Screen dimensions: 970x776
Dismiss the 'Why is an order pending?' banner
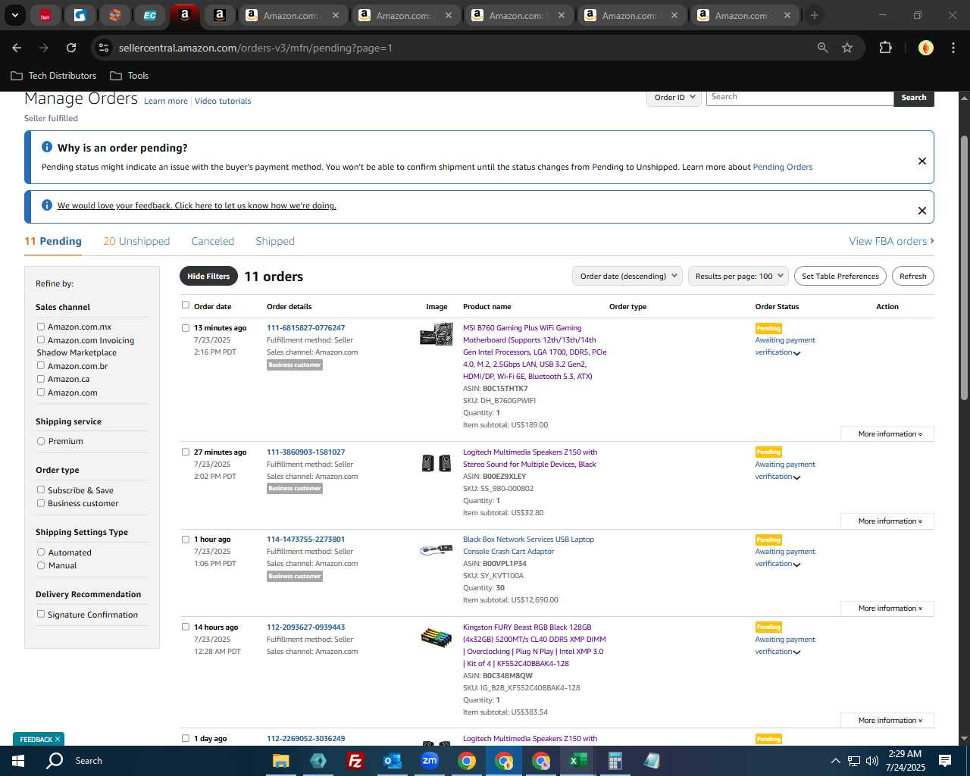pyautogui.click(x=921, y=161)
